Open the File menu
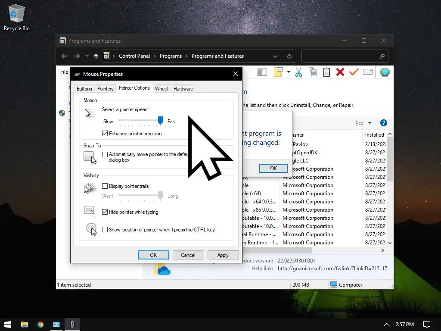The height and width of the screenshot is (331, 441). click(x=64, y=72)
